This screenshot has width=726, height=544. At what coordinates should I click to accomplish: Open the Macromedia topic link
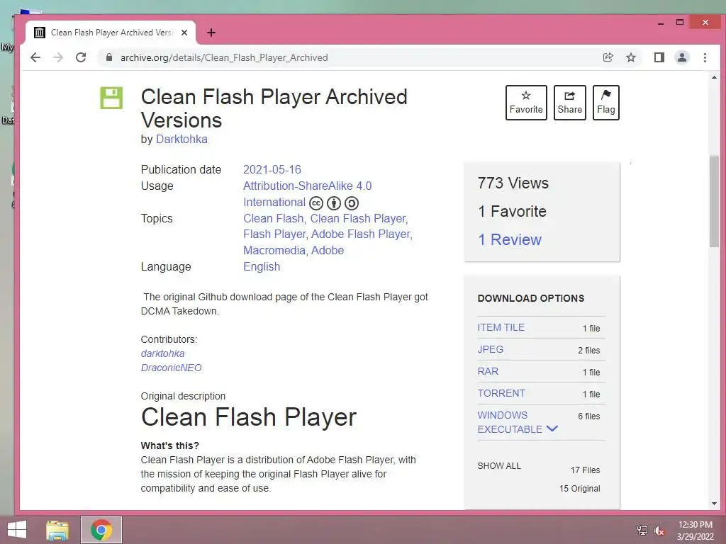(x=274, y=250)
